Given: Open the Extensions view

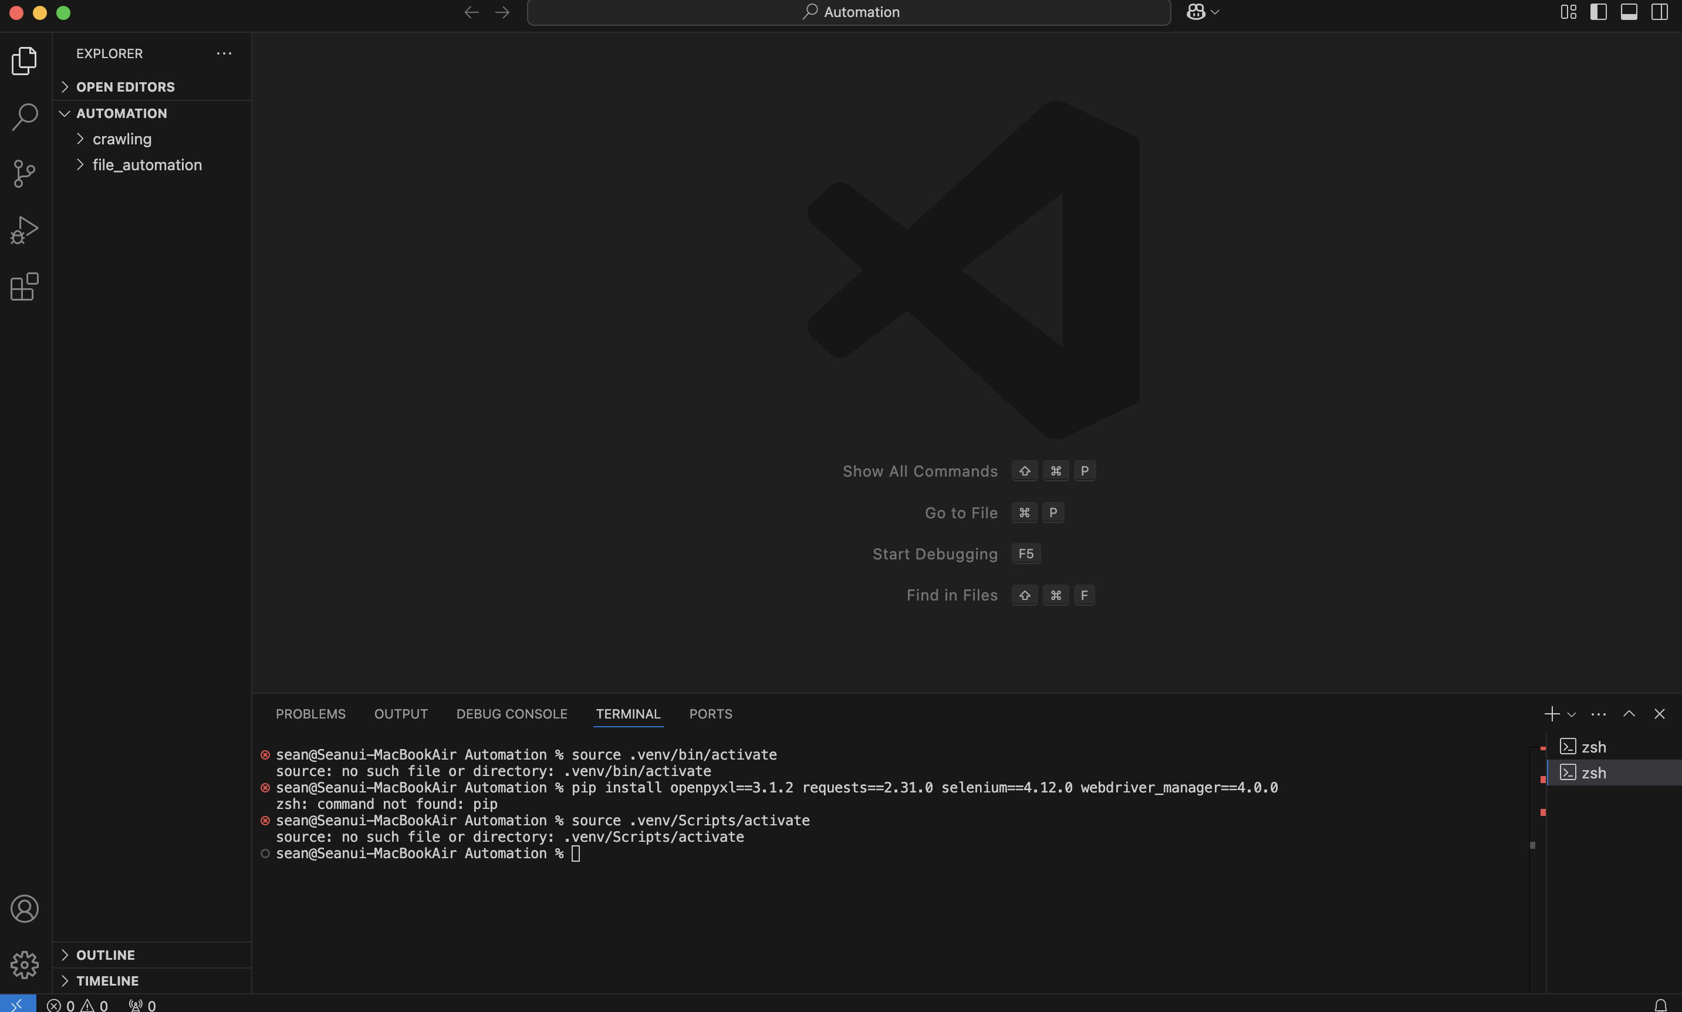Looking at the screenshot, I should [x=25, y=286].
